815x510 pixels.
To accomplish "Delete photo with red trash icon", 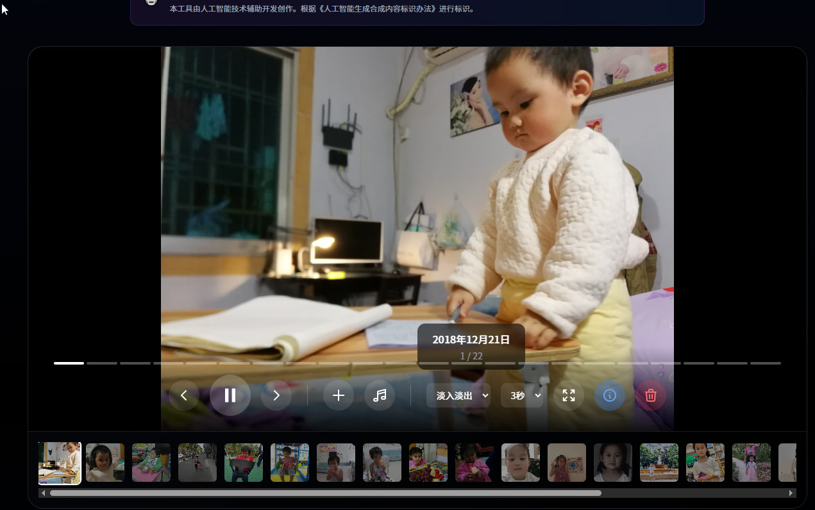I will tap(651, 395).
